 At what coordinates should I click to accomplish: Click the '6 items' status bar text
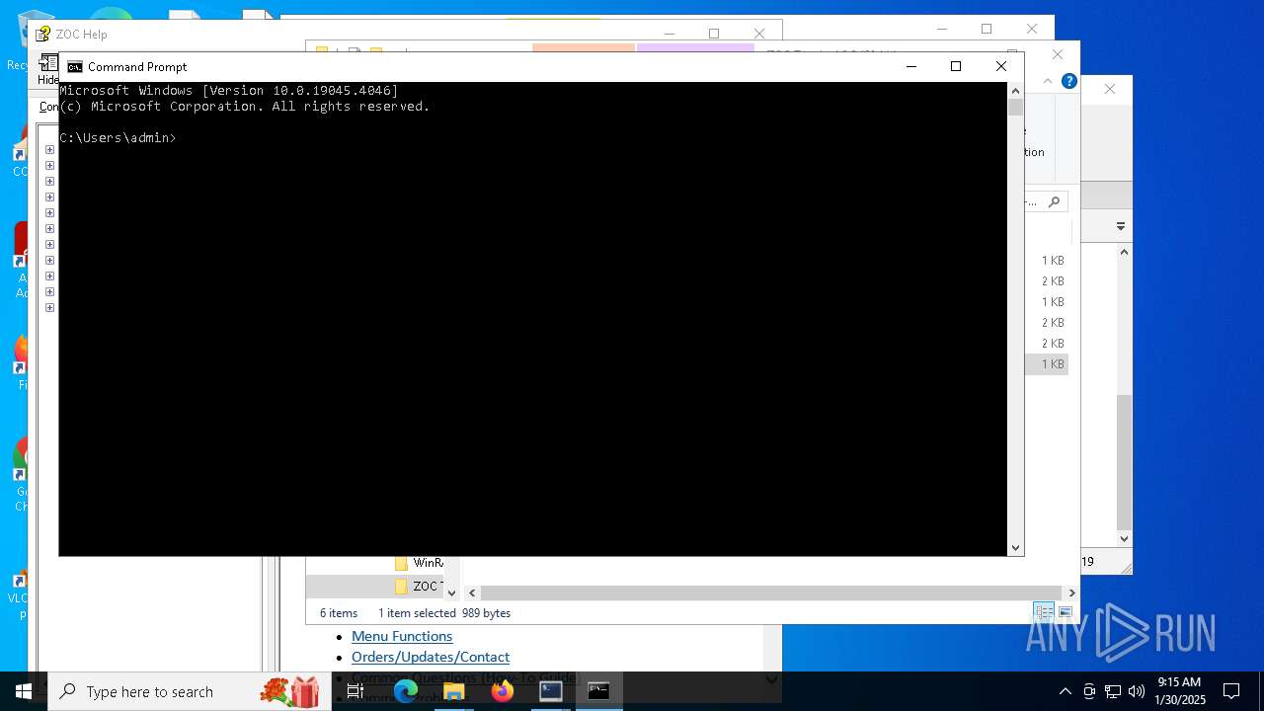pos(339,613)
